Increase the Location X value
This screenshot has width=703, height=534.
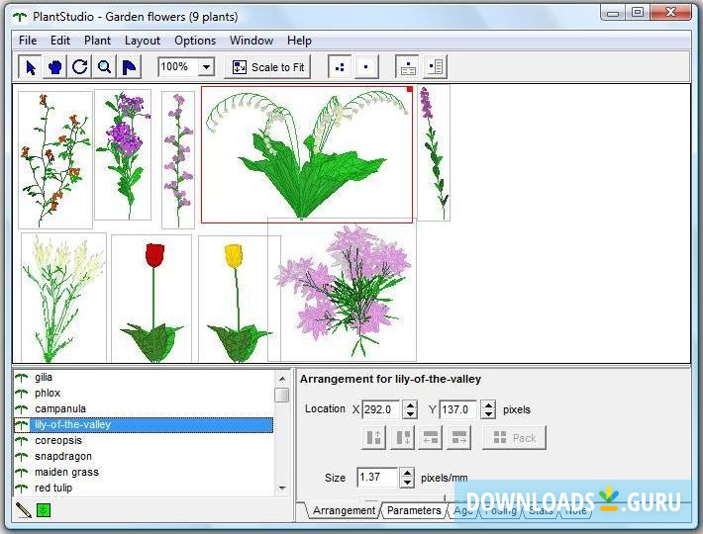point(410,404)
